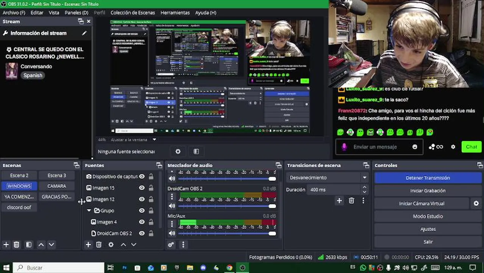Toggle visibility of the Imagen 4 source

(142, 222)
